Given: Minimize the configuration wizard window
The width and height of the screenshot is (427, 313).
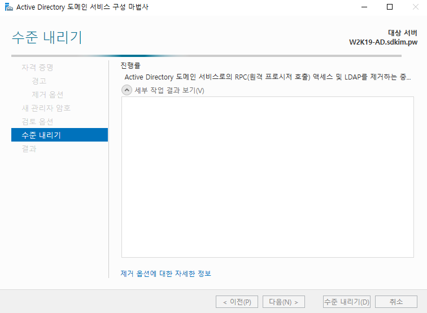Looking at the screenshot, I should tap(364, 7).
